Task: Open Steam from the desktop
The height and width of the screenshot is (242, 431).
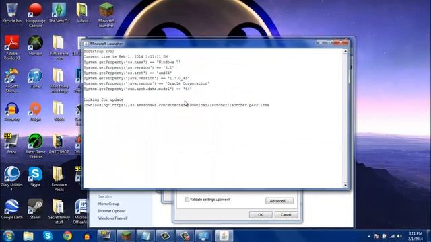Action: click(36, 209)
